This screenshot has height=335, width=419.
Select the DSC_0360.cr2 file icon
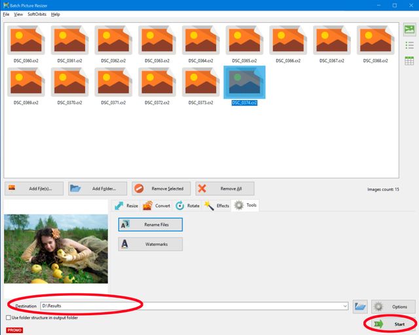(26, 42)
